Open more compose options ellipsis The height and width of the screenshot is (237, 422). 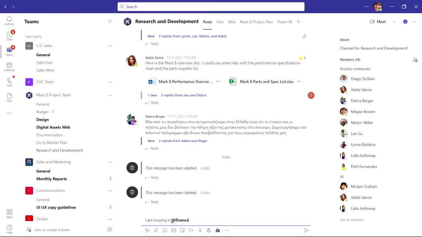(226, 230)
